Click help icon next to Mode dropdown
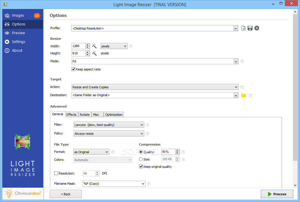This screenshot has height=202, width=300. point(242,61)
